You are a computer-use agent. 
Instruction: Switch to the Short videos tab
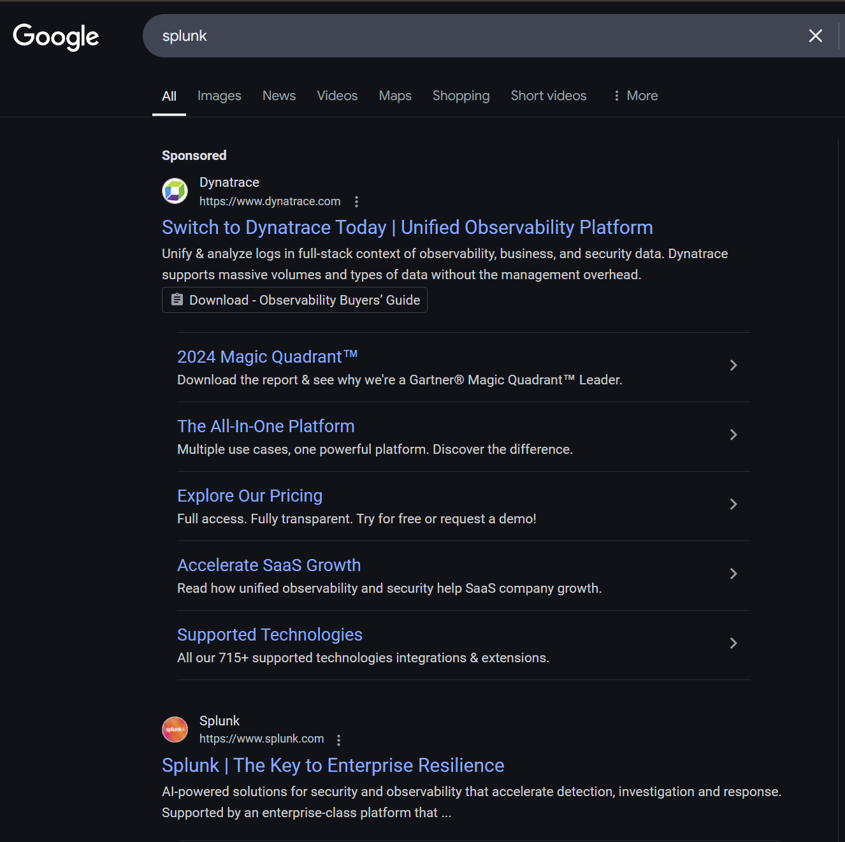coord(548,96)
